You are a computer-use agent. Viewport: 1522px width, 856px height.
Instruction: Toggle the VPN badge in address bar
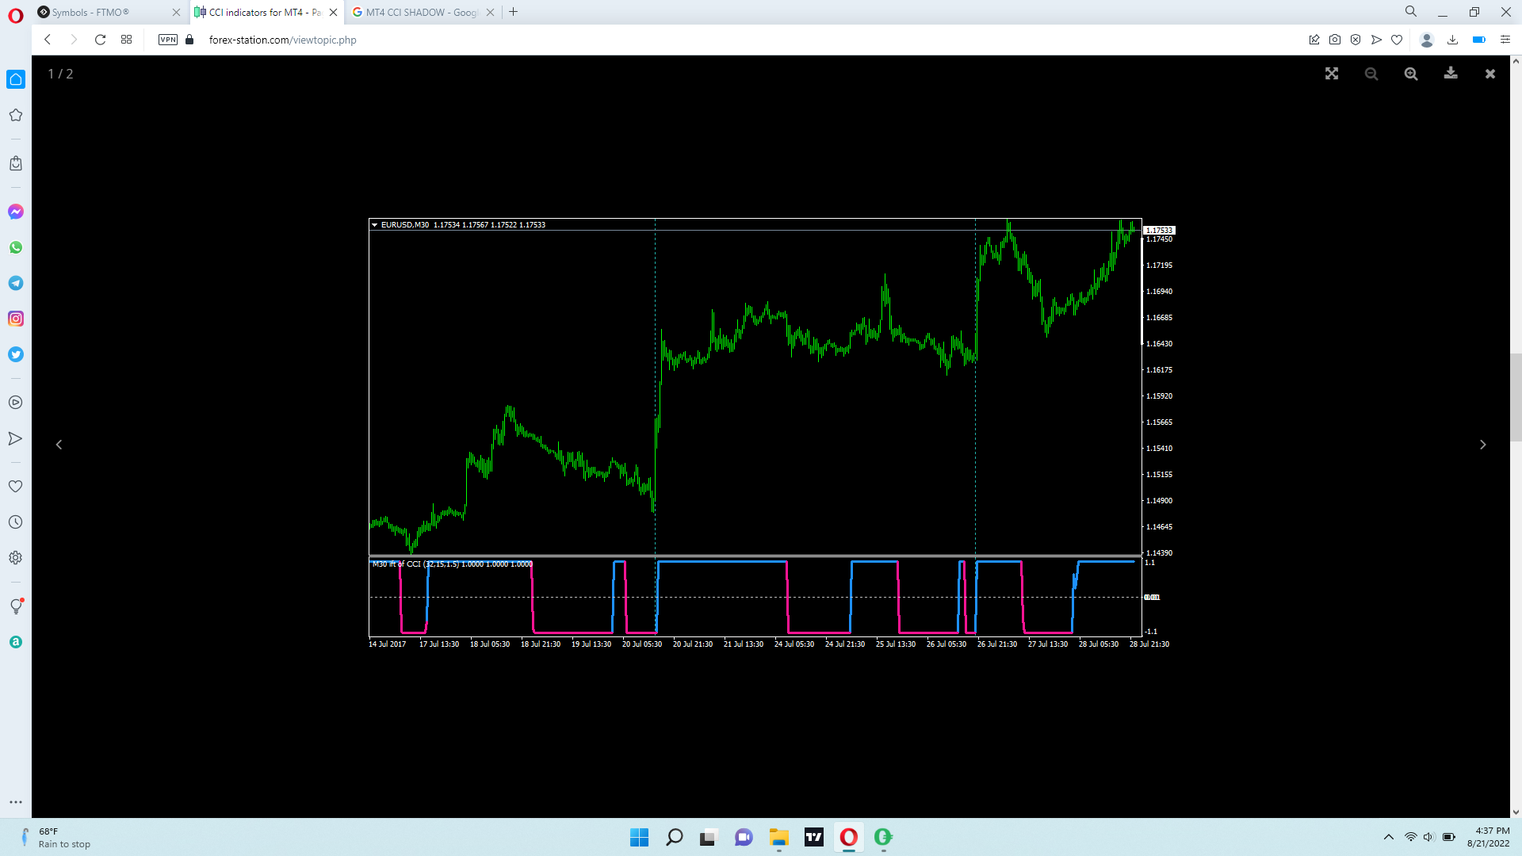pos(168,40)
